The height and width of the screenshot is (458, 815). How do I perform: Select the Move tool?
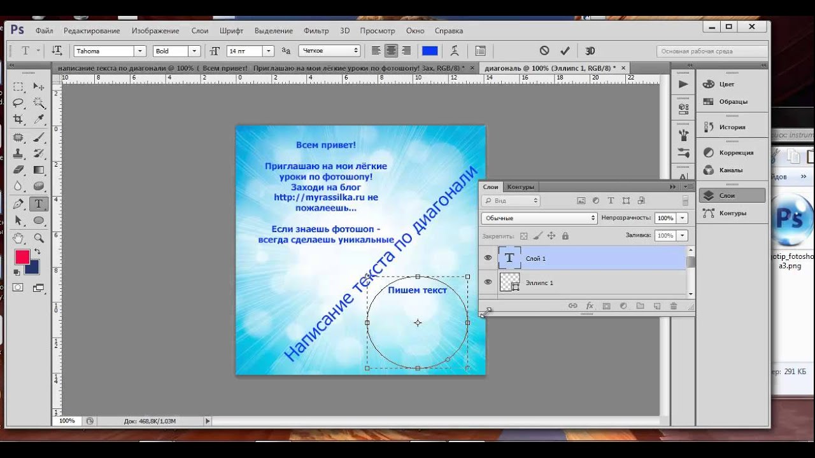tap(39, 87)
